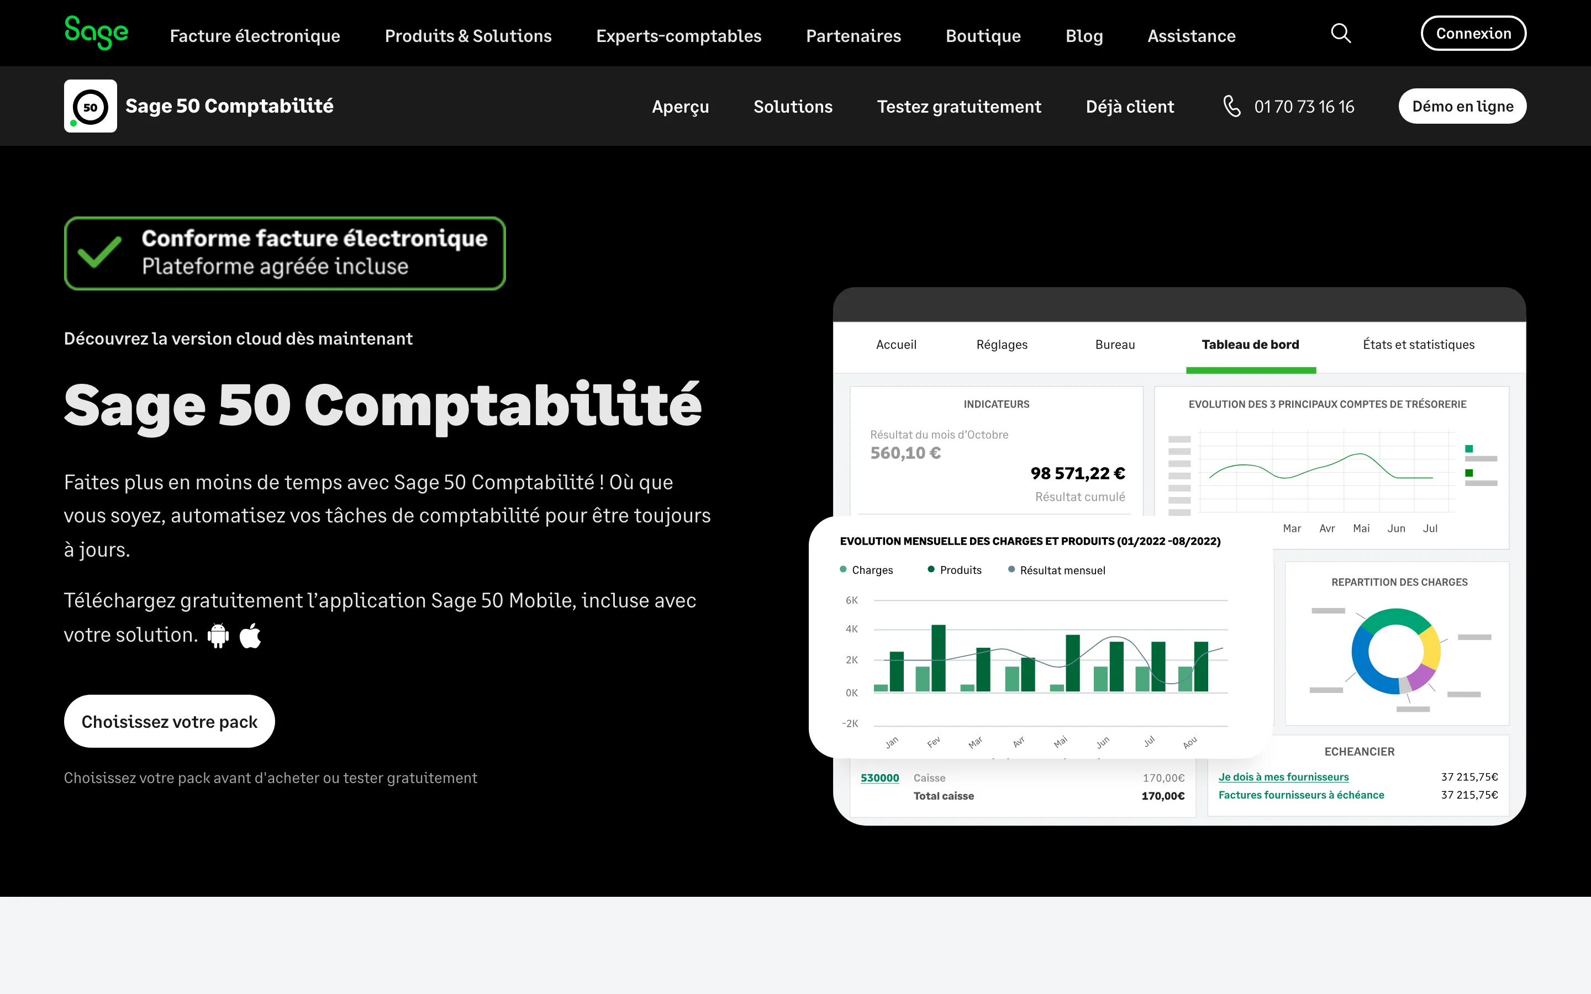Click the Sage 50 product icon

click(x=90, y=106)
